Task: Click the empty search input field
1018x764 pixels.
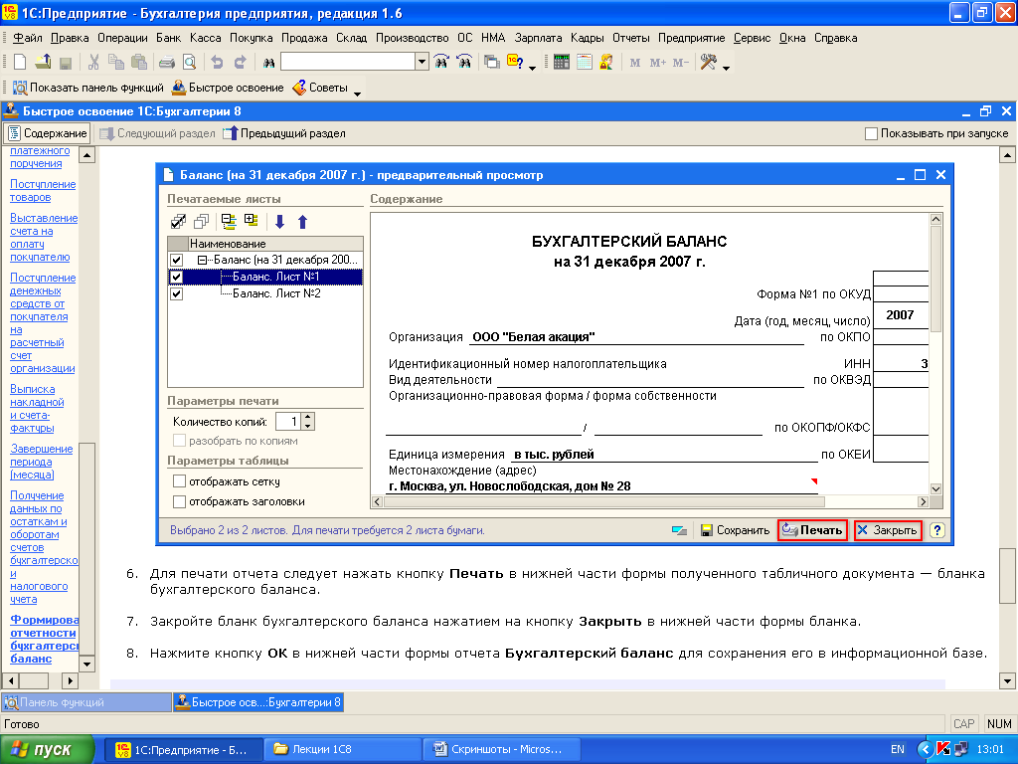Action: 348,63
